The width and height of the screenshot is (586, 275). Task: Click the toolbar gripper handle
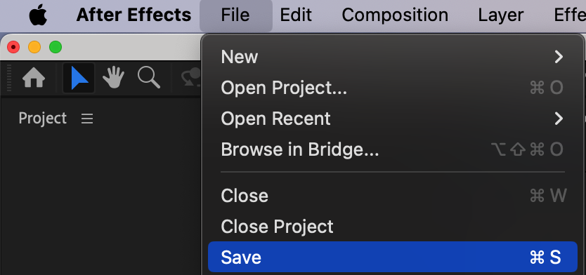coord(9,78)
